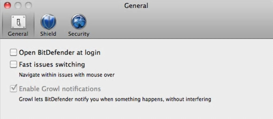Click the General light-switch icon
The height and width of the screenshot is (119, 273).
click(x=18, y=22)
